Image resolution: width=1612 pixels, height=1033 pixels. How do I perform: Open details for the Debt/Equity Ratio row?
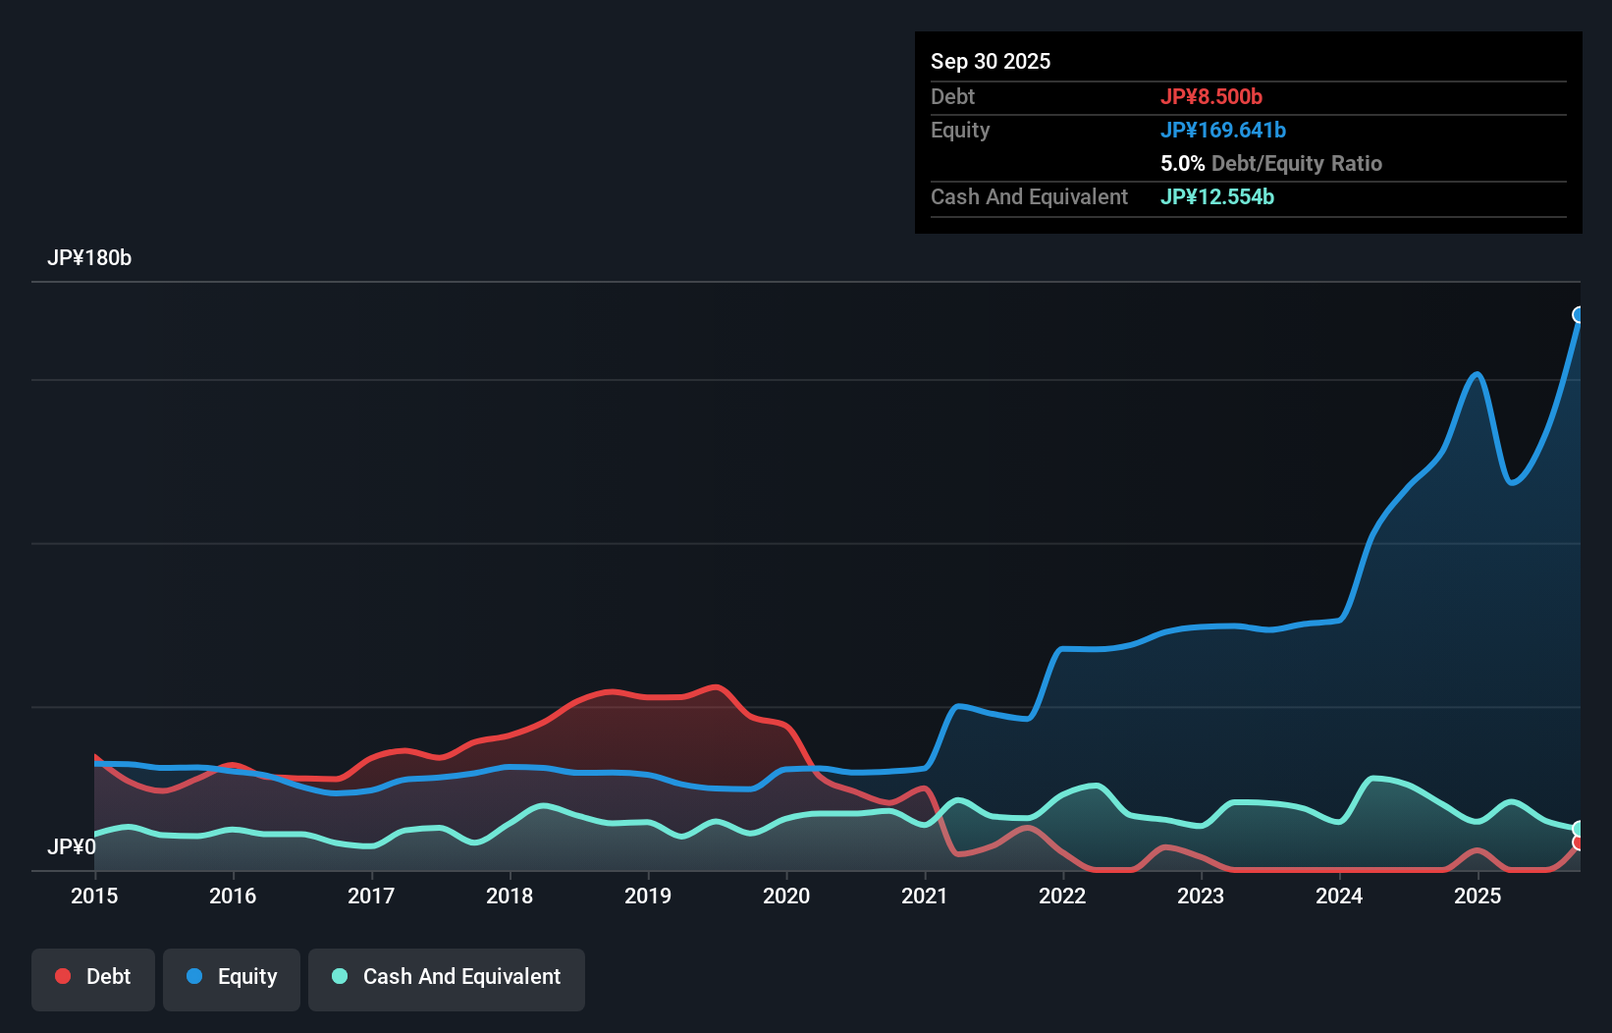1272,163
